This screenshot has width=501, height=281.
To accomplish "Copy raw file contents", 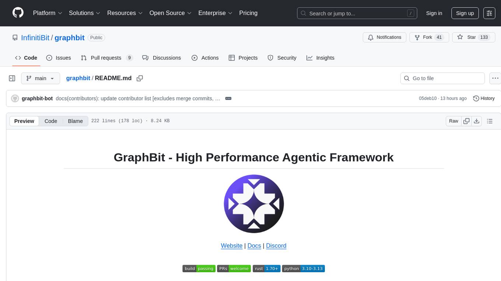I will [x=466, y=121].
